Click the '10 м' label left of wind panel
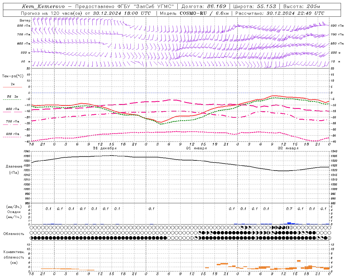The height and width of the screenshot is (276, 345). (x=26, y=62)
